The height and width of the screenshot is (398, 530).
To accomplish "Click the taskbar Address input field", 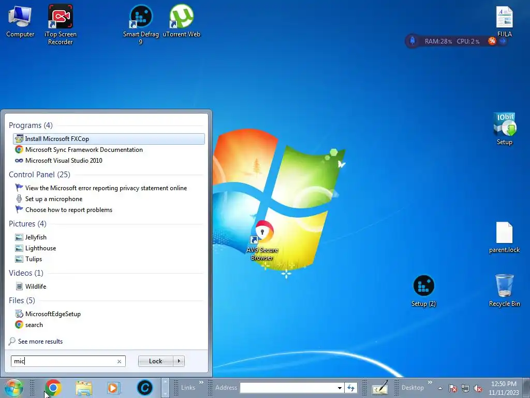I will (x=288, y=388).
